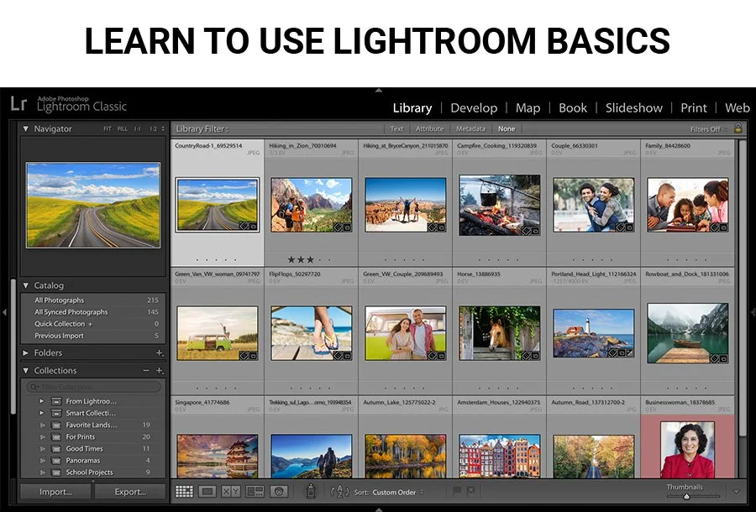Image resolution: width=756 pixels, height=512 pixels.
Task: Open Filters Off preset dropdown
Action: (x=708, y=129)
